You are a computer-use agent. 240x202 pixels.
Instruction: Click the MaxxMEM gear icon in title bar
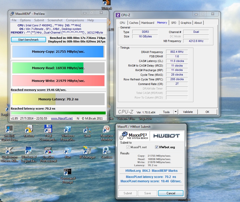coord(12,14)
